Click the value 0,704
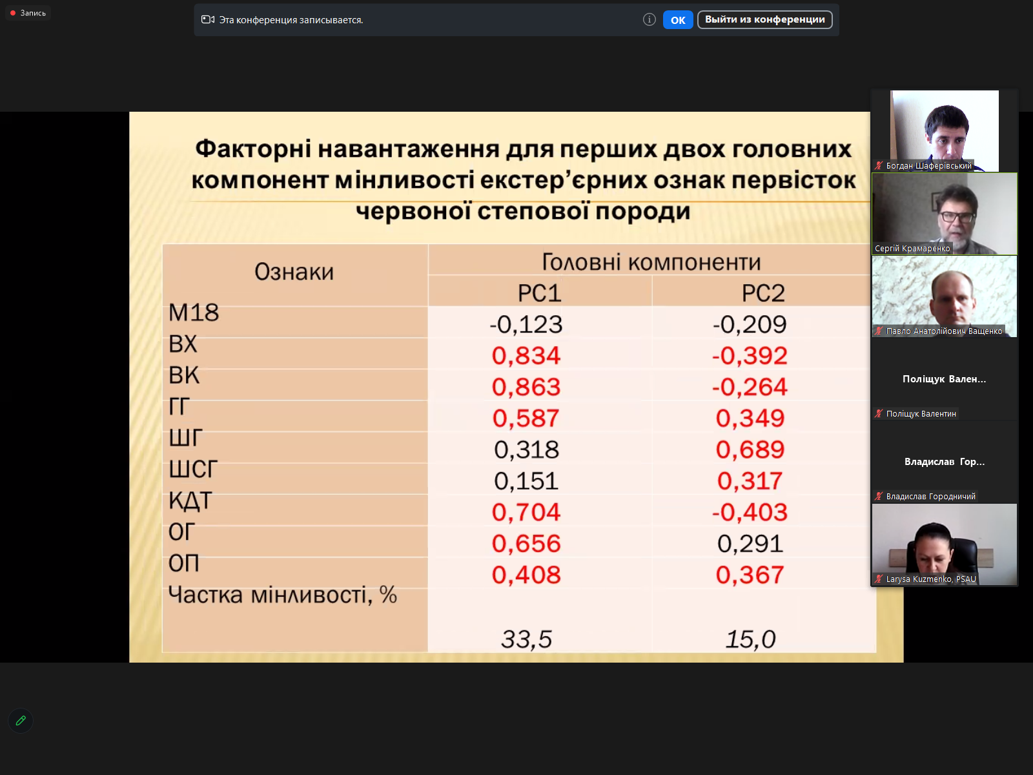 (526, 512)
